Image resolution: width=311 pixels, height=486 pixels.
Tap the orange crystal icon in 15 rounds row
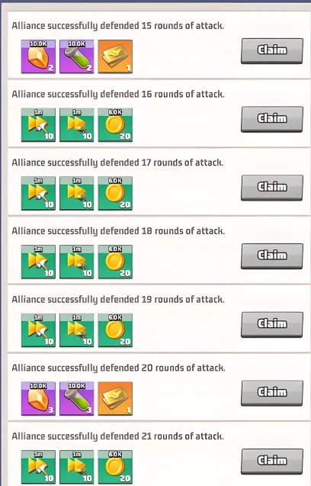coord(38,56)
